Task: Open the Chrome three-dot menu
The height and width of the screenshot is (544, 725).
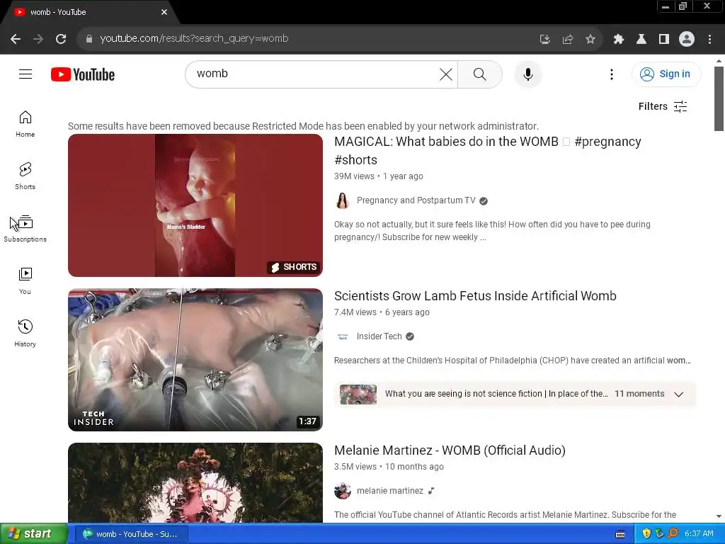Action: [709, 40]
